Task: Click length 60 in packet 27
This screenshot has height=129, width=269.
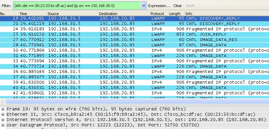Action: (181, 40)
